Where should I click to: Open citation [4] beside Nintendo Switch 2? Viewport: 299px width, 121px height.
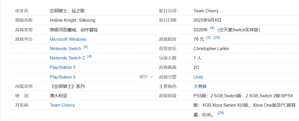pyautogui.click(x=89, y=56)
